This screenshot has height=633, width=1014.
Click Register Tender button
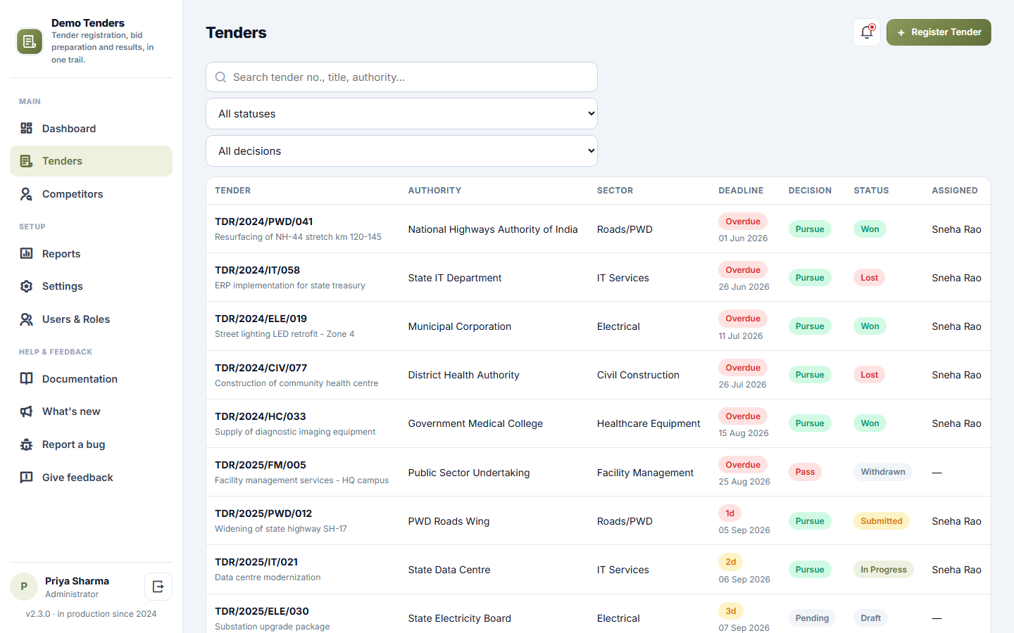pyautogui.click(x=939, y=32)
